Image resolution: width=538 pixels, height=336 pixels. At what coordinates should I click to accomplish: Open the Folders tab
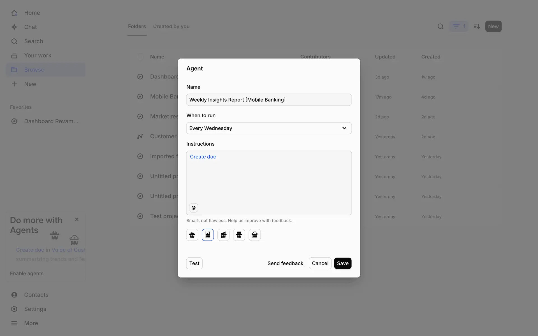(x=137, y=26)
